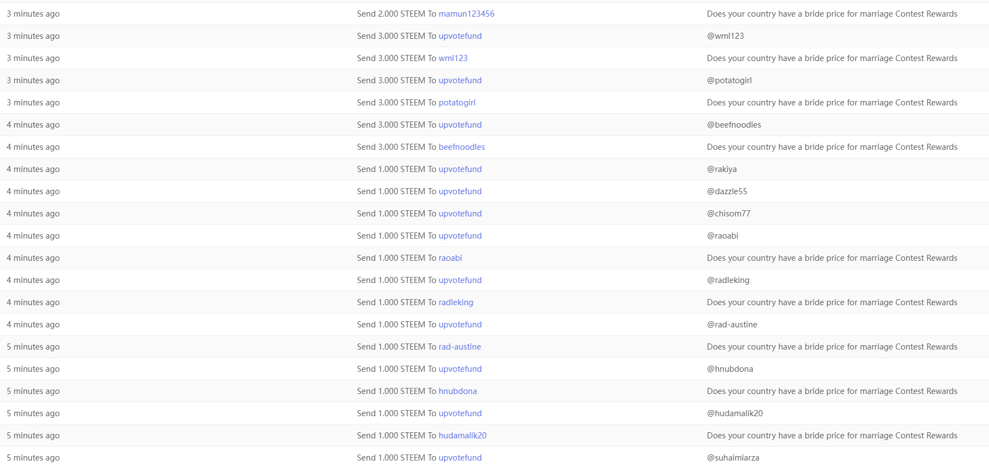Click "3 minutes ago" in the mamun123456 row

tap(33, 14)
